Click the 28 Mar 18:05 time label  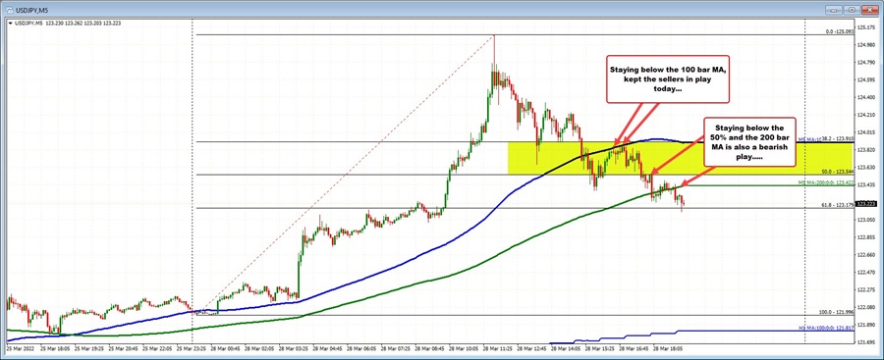pos(668,349)
